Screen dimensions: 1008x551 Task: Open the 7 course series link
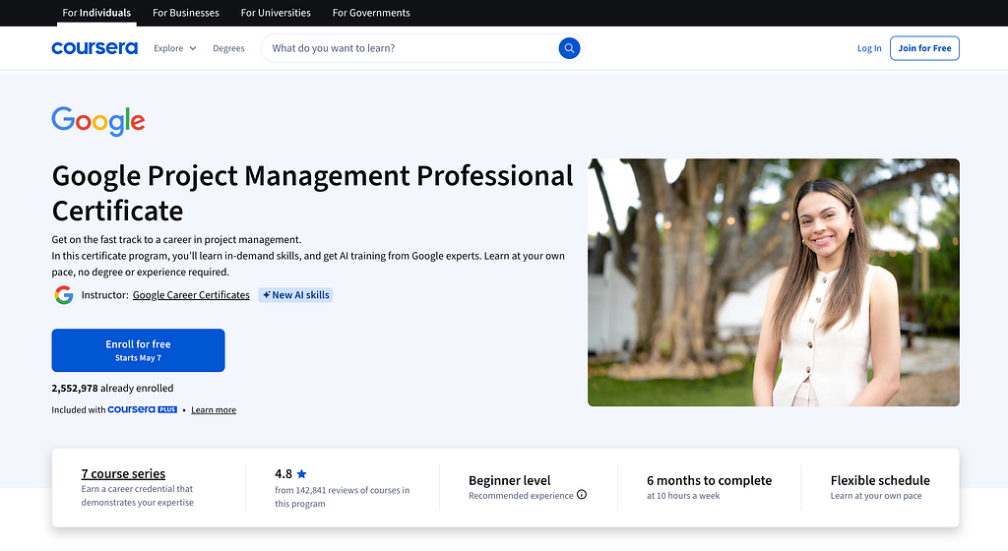[x=123, y=473]
